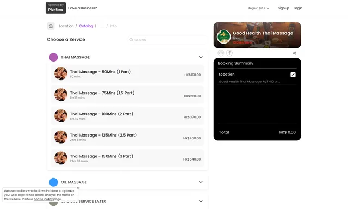Expand the OIL MASSAGE category chevron
Screen dimensions: 348x209
pyautogui.click(x=201, y=182)
